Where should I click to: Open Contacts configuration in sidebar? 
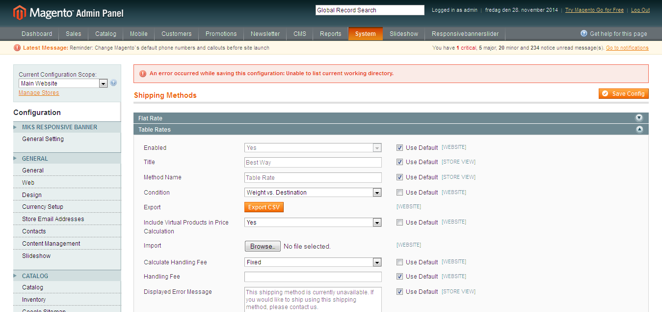pos(34,231)
